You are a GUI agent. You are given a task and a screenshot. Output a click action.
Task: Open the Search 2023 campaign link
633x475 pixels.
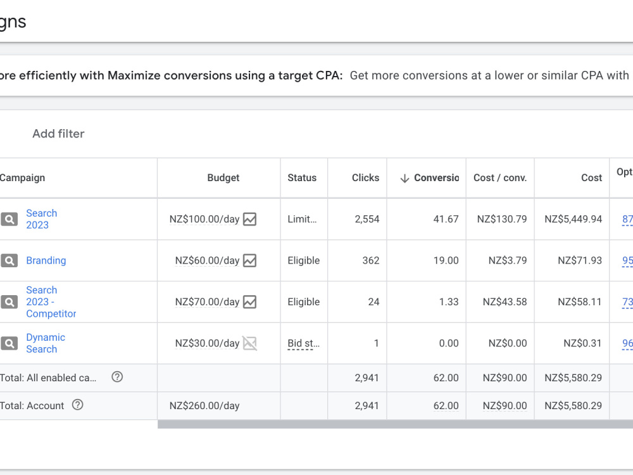(42, 219)
